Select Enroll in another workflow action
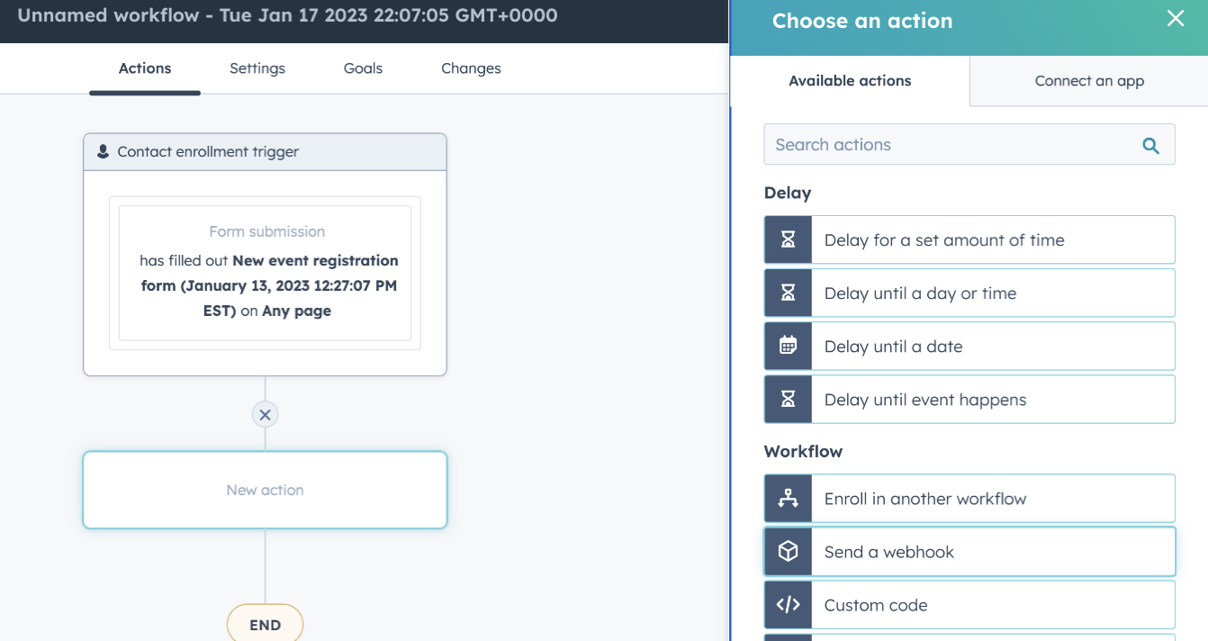 (x=969, y=498)
